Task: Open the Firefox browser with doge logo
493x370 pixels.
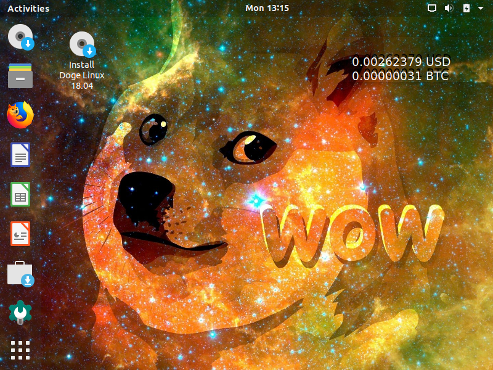Action: [20, 115]
